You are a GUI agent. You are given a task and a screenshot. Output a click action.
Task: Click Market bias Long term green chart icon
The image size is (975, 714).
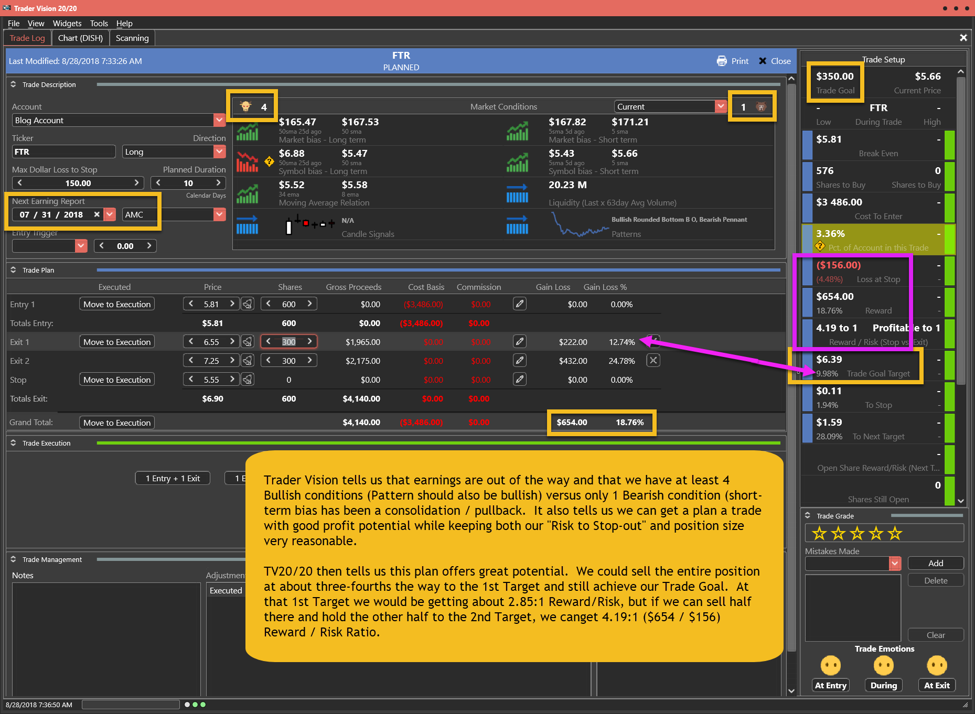[247, 131]
